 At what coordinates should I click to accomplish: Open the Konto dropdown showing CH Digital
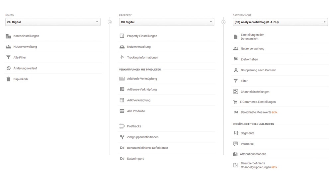(53, 22)
